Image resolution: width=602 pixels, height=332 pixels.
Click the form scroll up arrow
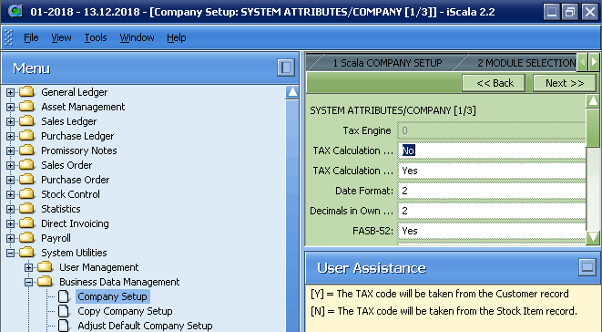pos(593,101)
